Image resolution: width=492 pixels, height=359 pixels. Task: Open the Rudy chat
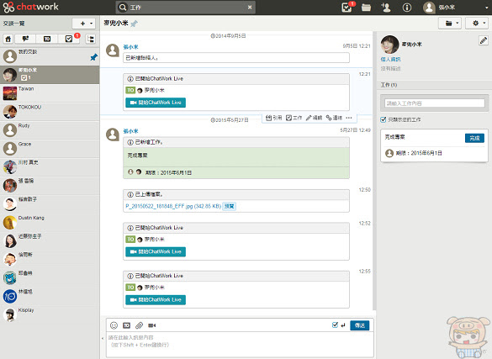coord(50,130)
